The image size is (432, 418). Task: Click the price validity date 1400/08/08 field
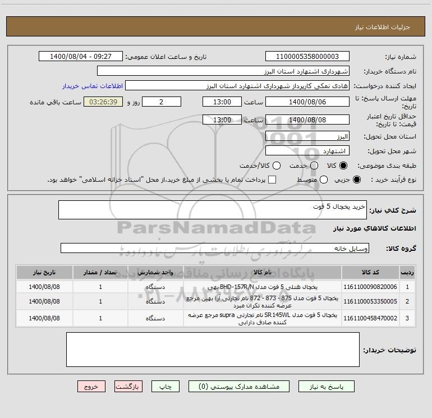(307, 120)
